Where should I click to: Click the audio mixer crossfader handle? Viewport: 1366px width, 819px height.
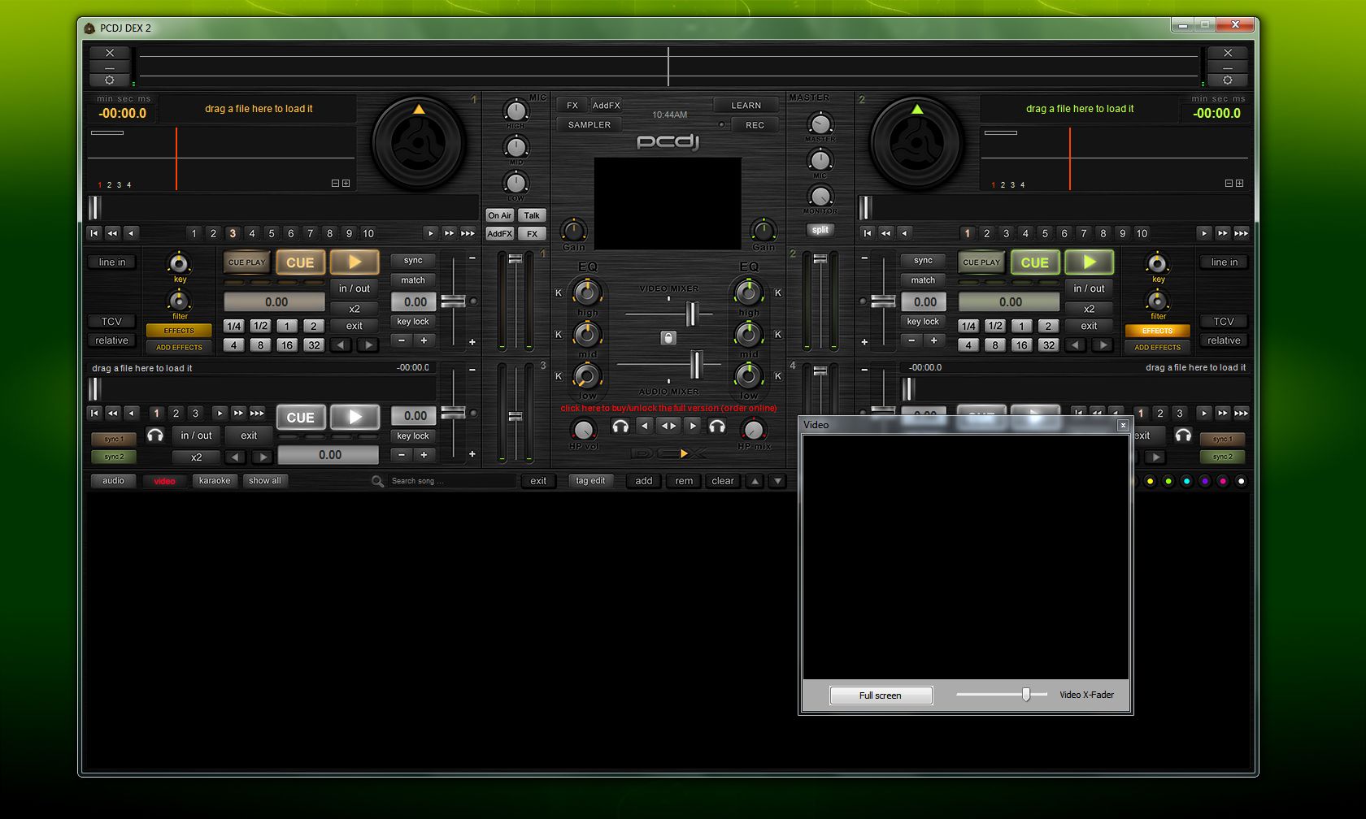696,365
